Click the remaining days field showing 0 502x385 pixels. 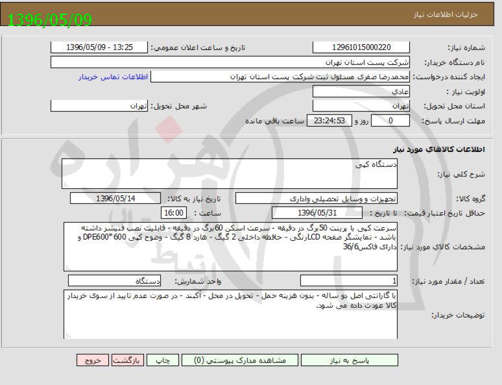point(390,121)
